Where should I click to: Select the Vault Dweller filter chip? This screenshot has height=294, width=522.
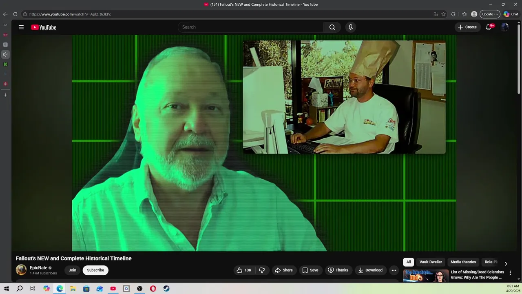(x=431, y=262)
